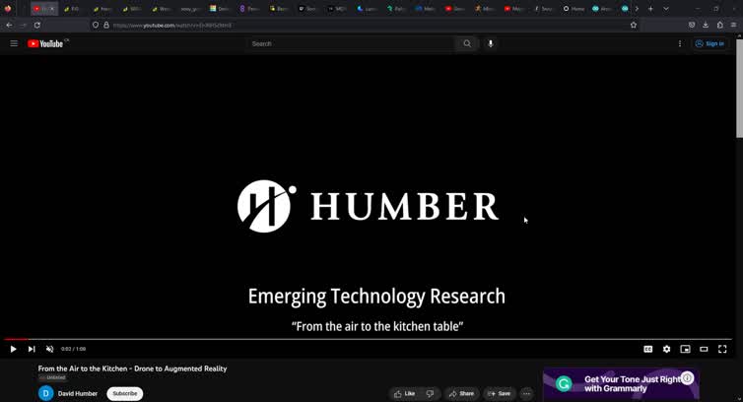Start voice search with microphone
743x402 pixels.
pyautogui.click(x=491, y=43)
